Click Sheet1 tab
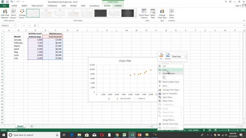The width and height of the screenshot is (246, 138). (x=20, y=126)
